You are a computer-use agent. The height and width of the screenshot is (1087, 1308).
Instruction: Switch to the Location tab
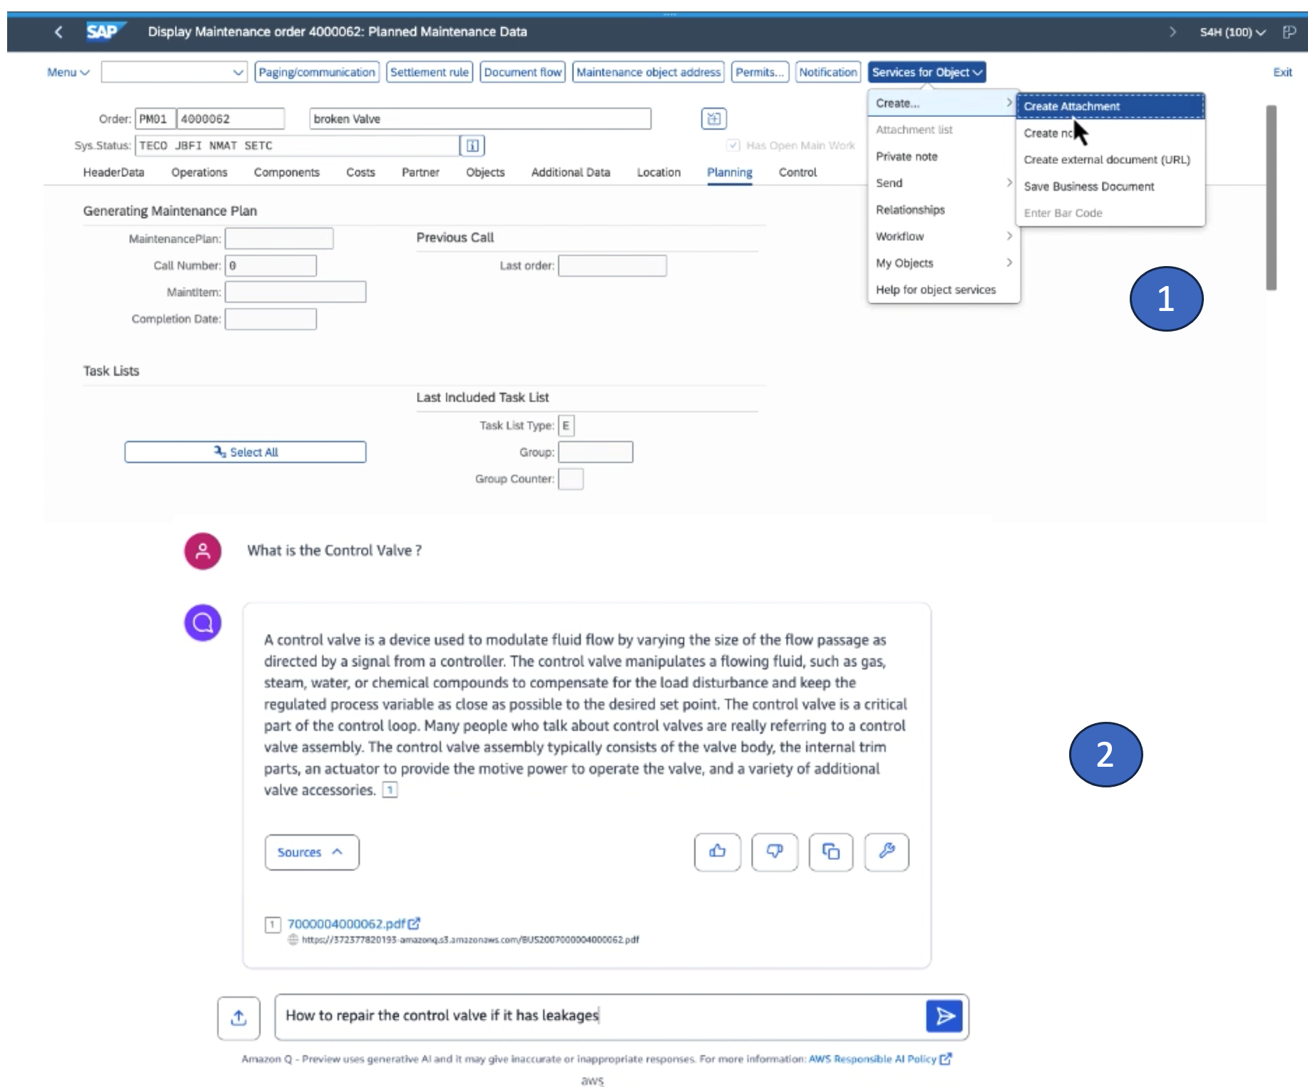[x=658, y=173]
